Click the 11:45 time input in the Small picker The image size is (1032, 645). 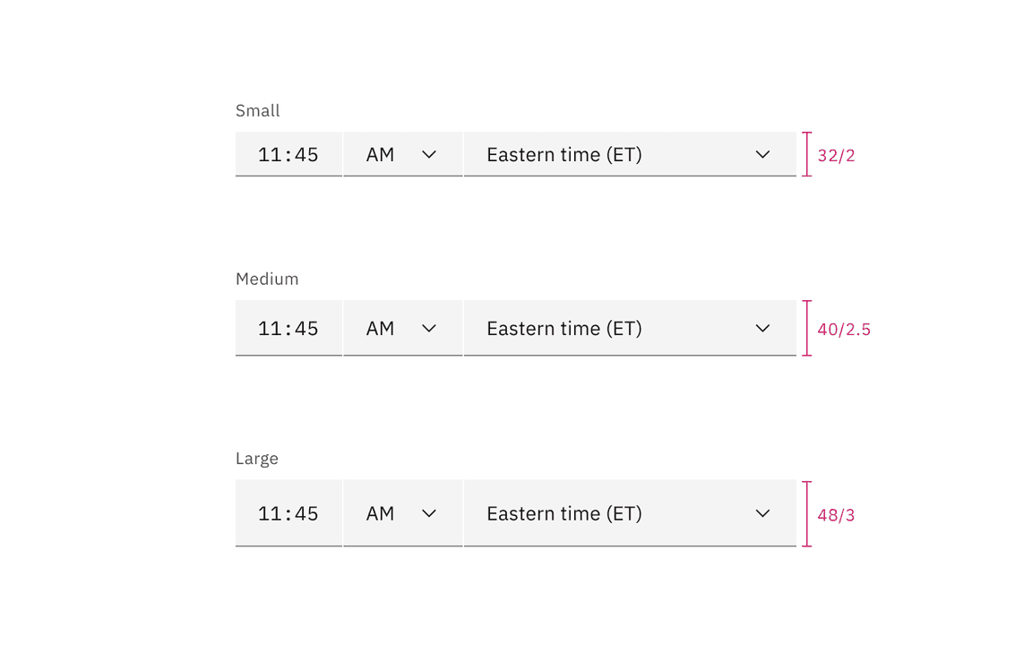[288, 154]
